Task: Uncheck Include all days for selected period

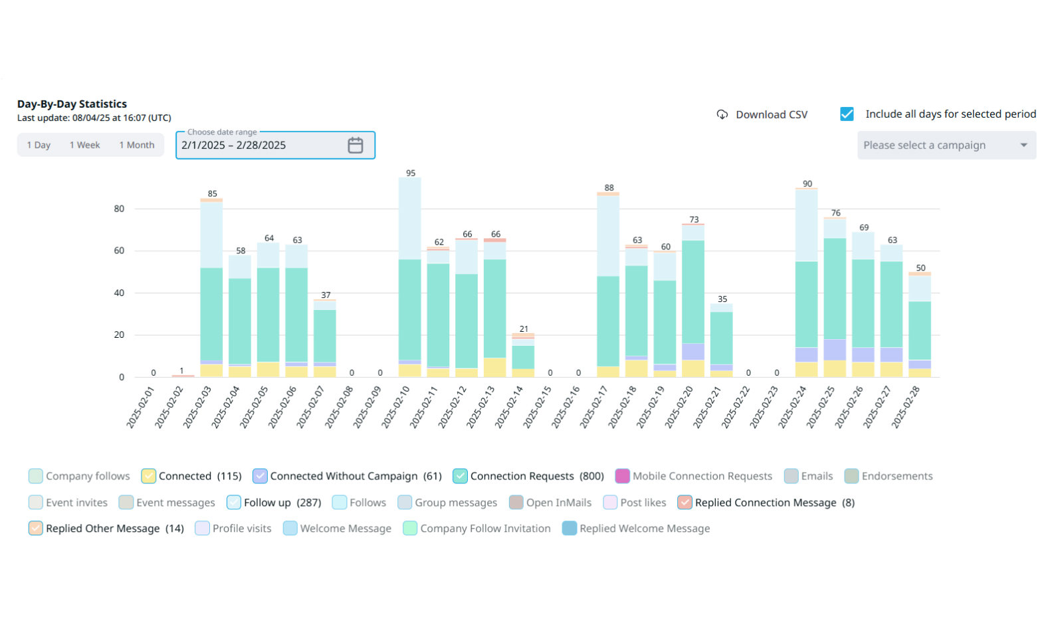Action: (x=847, y=114)
